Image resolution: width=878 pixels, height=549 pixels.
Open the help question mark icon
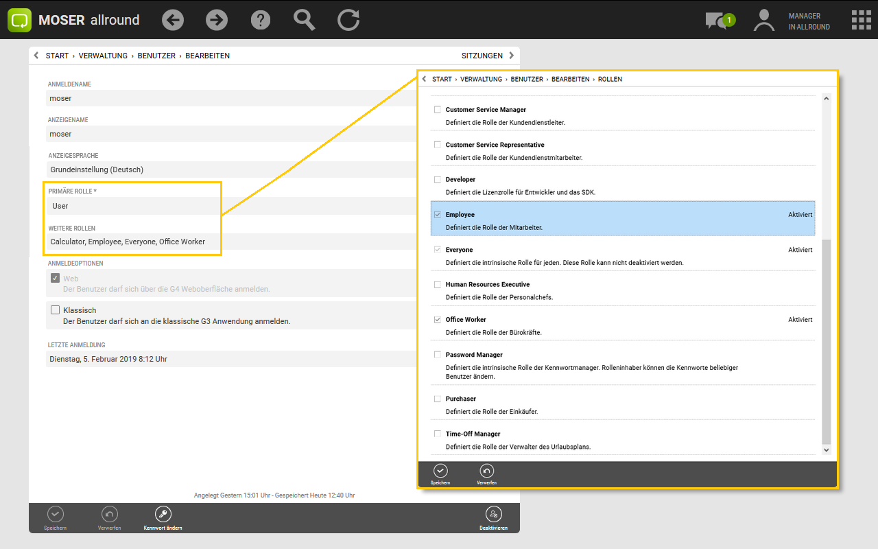pos(261,20)
